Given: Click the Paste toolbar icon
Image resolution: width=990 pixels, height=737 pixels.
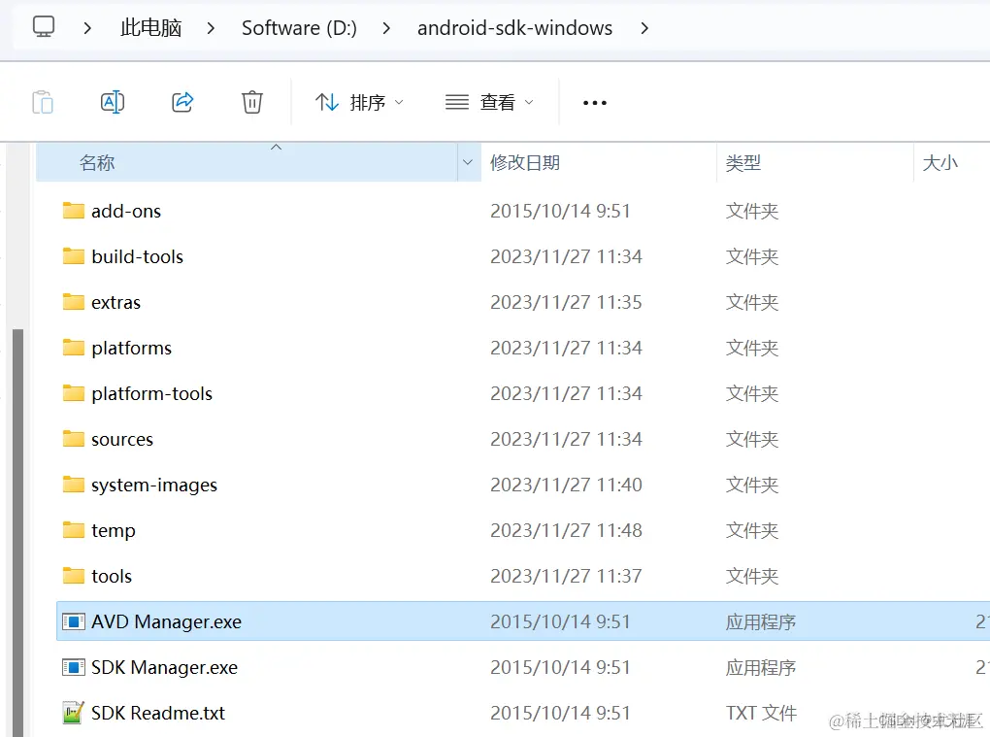Looking at the screenshot, I should tap(43, 102).
